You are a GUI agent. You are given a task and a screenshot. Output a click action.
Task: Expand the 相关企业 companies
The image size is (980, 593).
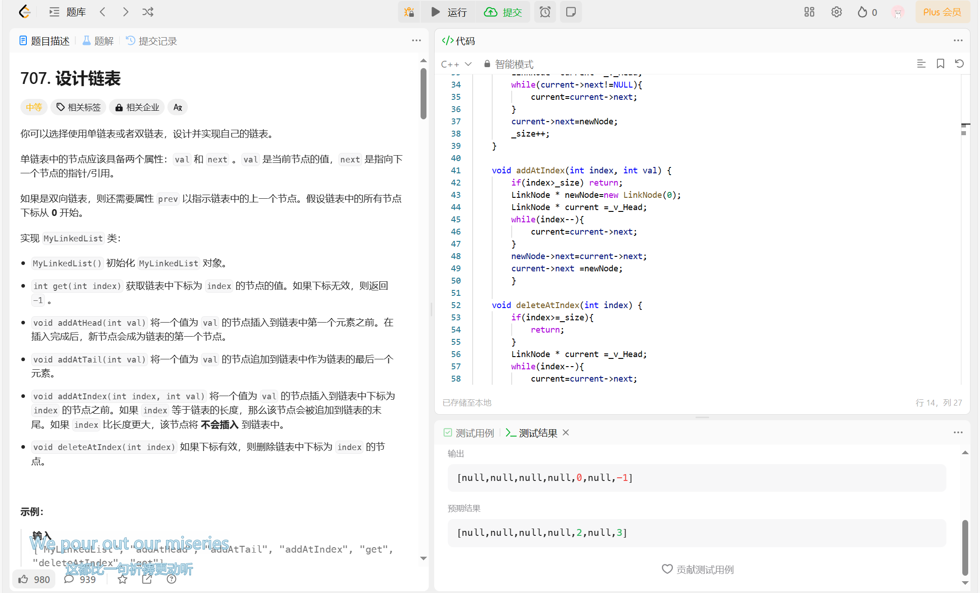[137, 107]
